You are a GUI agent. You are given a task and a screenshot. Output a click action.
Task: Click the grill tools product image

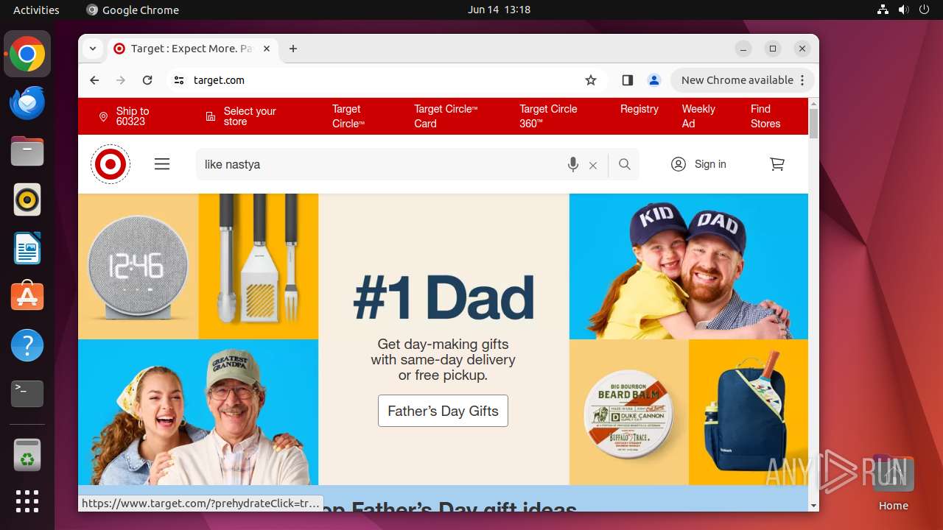(x=259, y=266)
